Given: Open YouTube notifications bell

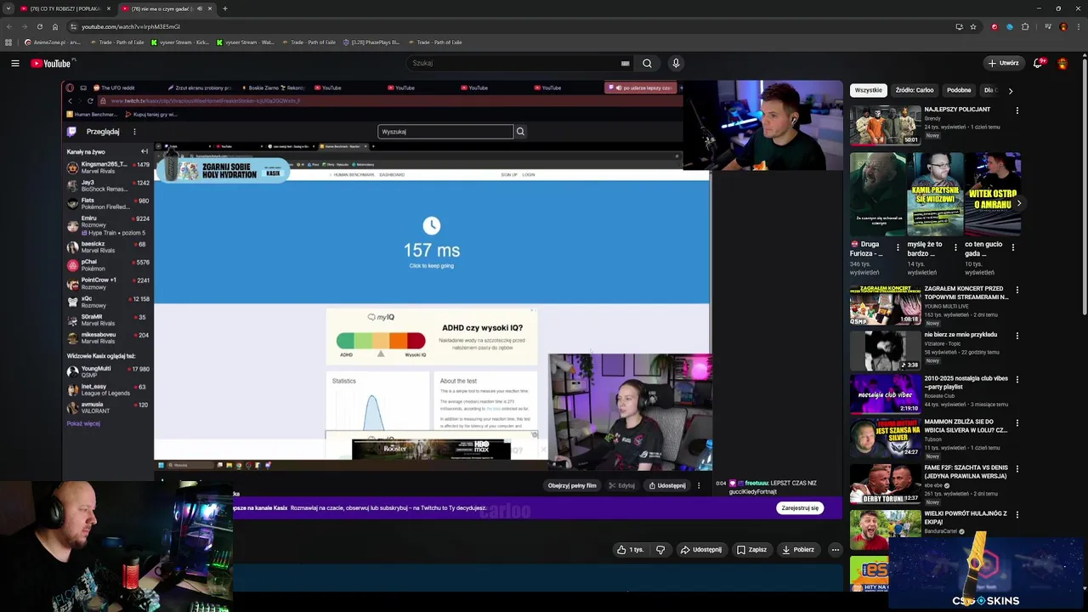Looking at the screenshot, I should click(1038, 63).
